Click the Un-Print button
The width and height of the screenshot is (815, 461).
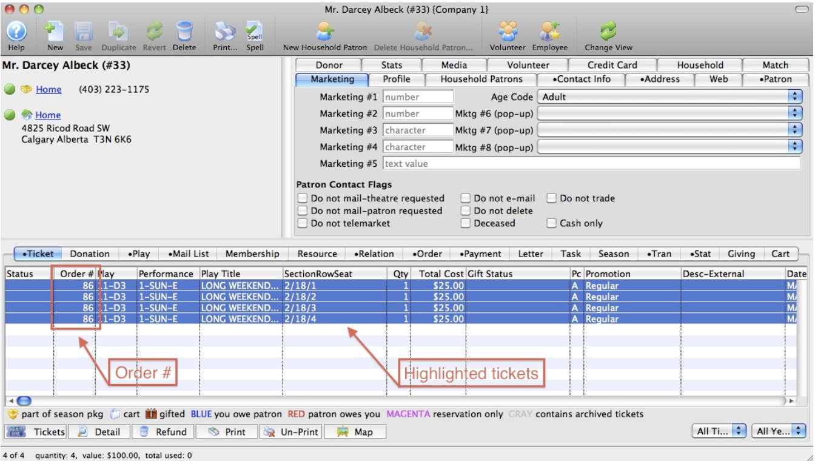click(292, 432)
